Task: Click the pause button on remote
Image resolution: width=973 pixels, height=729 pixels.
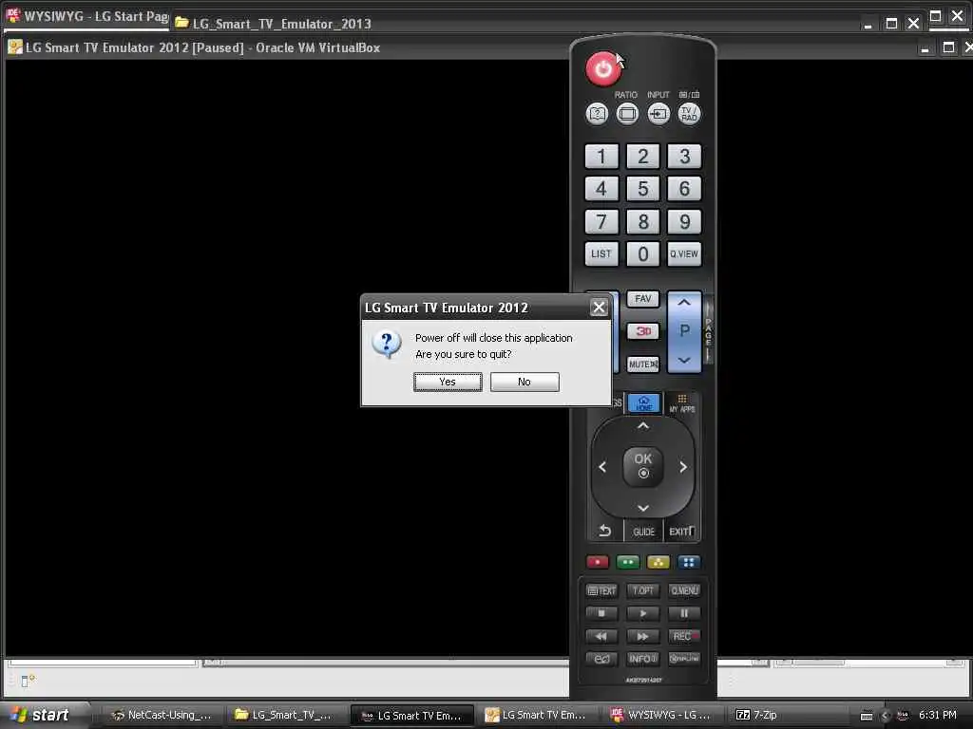Action: point(684,614)
